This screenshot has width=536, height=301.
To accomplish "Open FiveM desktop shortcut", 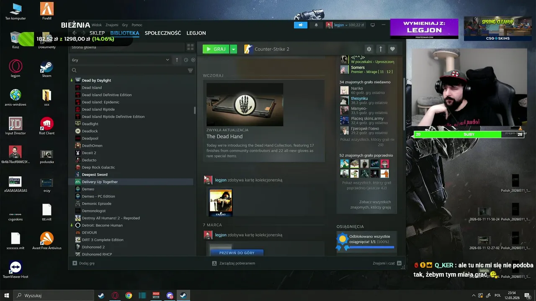I will [47, 11].
